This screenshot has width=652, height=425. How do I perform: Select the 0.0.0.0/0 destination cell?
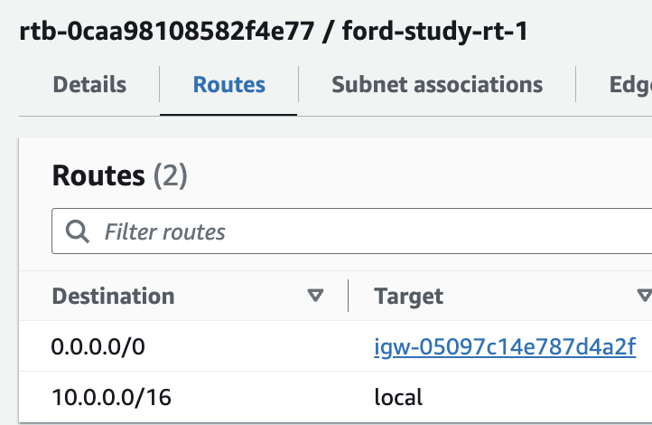point(98,346)
